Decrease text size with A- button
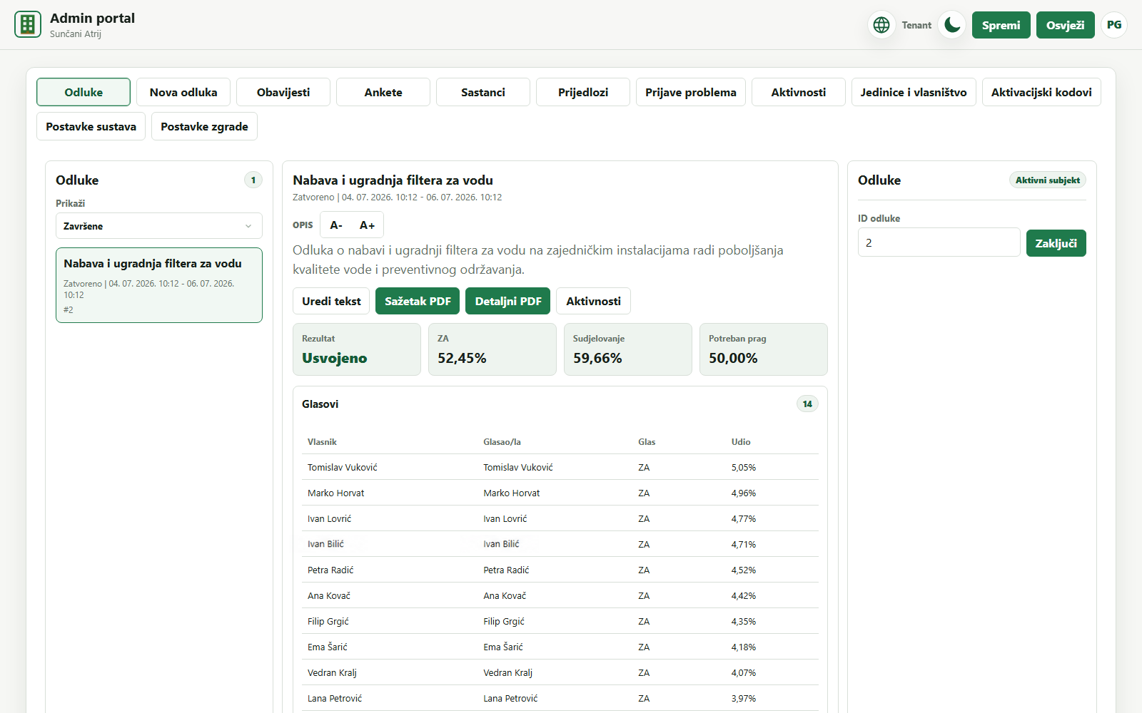The height and width of the screenshot is (713, 1142). 336,225
